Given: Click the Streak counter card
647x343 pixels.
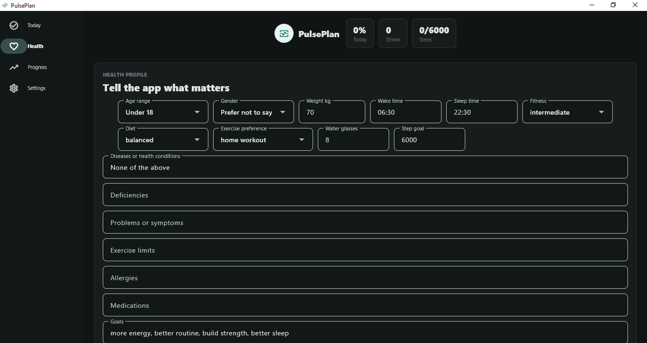Looking at the screenshot, I should point(393,33).
